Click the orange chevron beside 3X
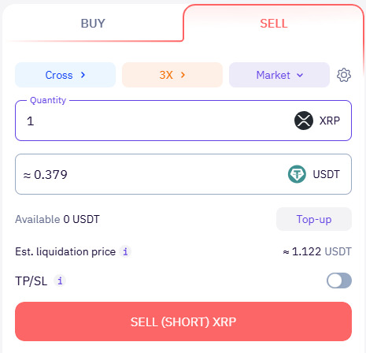The image size is (366, 353). pyautogui.click(x=183, y=75)
